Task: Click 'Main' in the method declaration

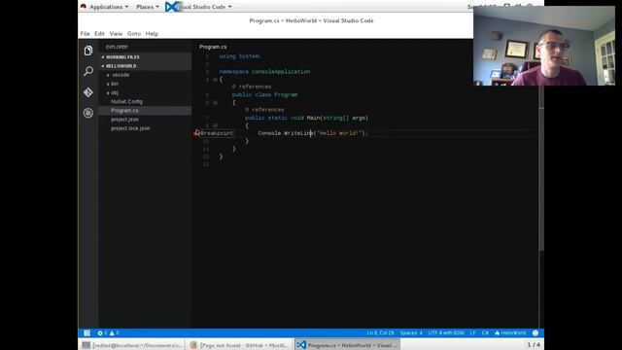Action: tap(313, 118)
